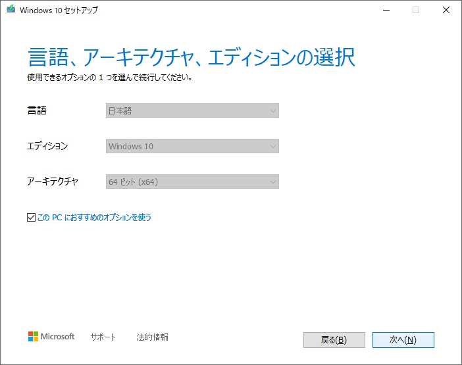Click the Windows 10 setup title bar icon
Screen dimensions: 462x365
click(x=11, y=9)
